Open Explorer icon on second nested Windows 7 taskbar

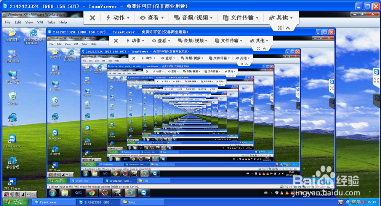(x=65, y=193)
